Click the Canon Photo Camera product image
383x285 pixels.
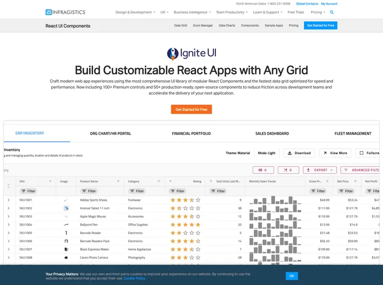pos(66,258)
